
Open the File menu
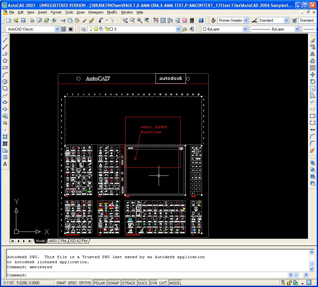pyautogui.click(x=12, y=13)
